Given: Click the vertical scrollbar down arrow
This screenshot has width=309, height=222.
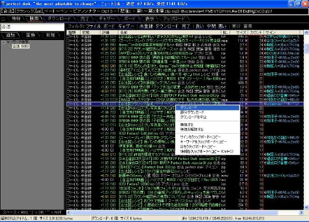Looking at the screenshot, I should (x=306, y=207).
